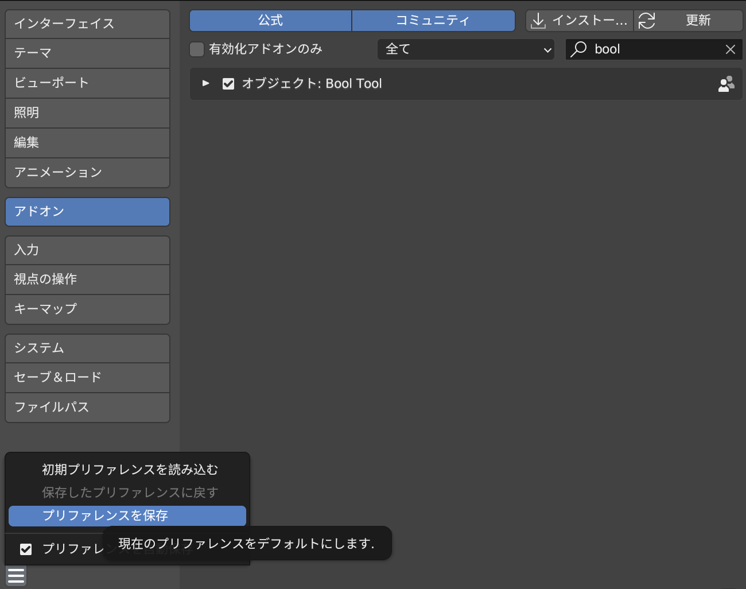
Task: Click the install download arrow icon
Action: click(538, 21)
